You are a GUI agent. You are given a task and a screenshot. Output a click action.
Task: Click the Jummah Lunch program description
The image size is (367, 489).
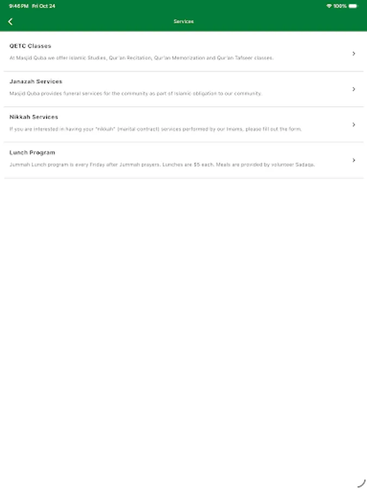(162, 165)
